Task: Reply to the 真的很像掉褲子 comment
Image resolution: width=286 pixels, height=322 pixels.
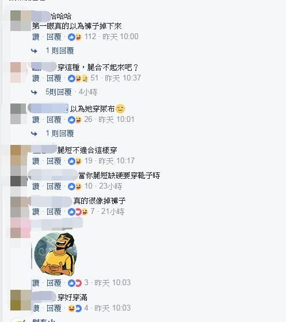Action: click(54, 212)
